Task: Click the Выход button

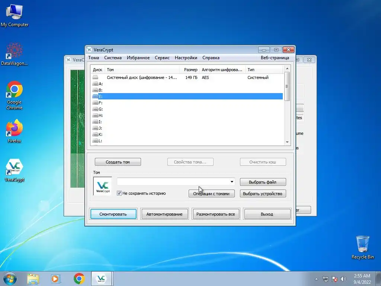Action: pyautogui.click(x=267, y=214)
